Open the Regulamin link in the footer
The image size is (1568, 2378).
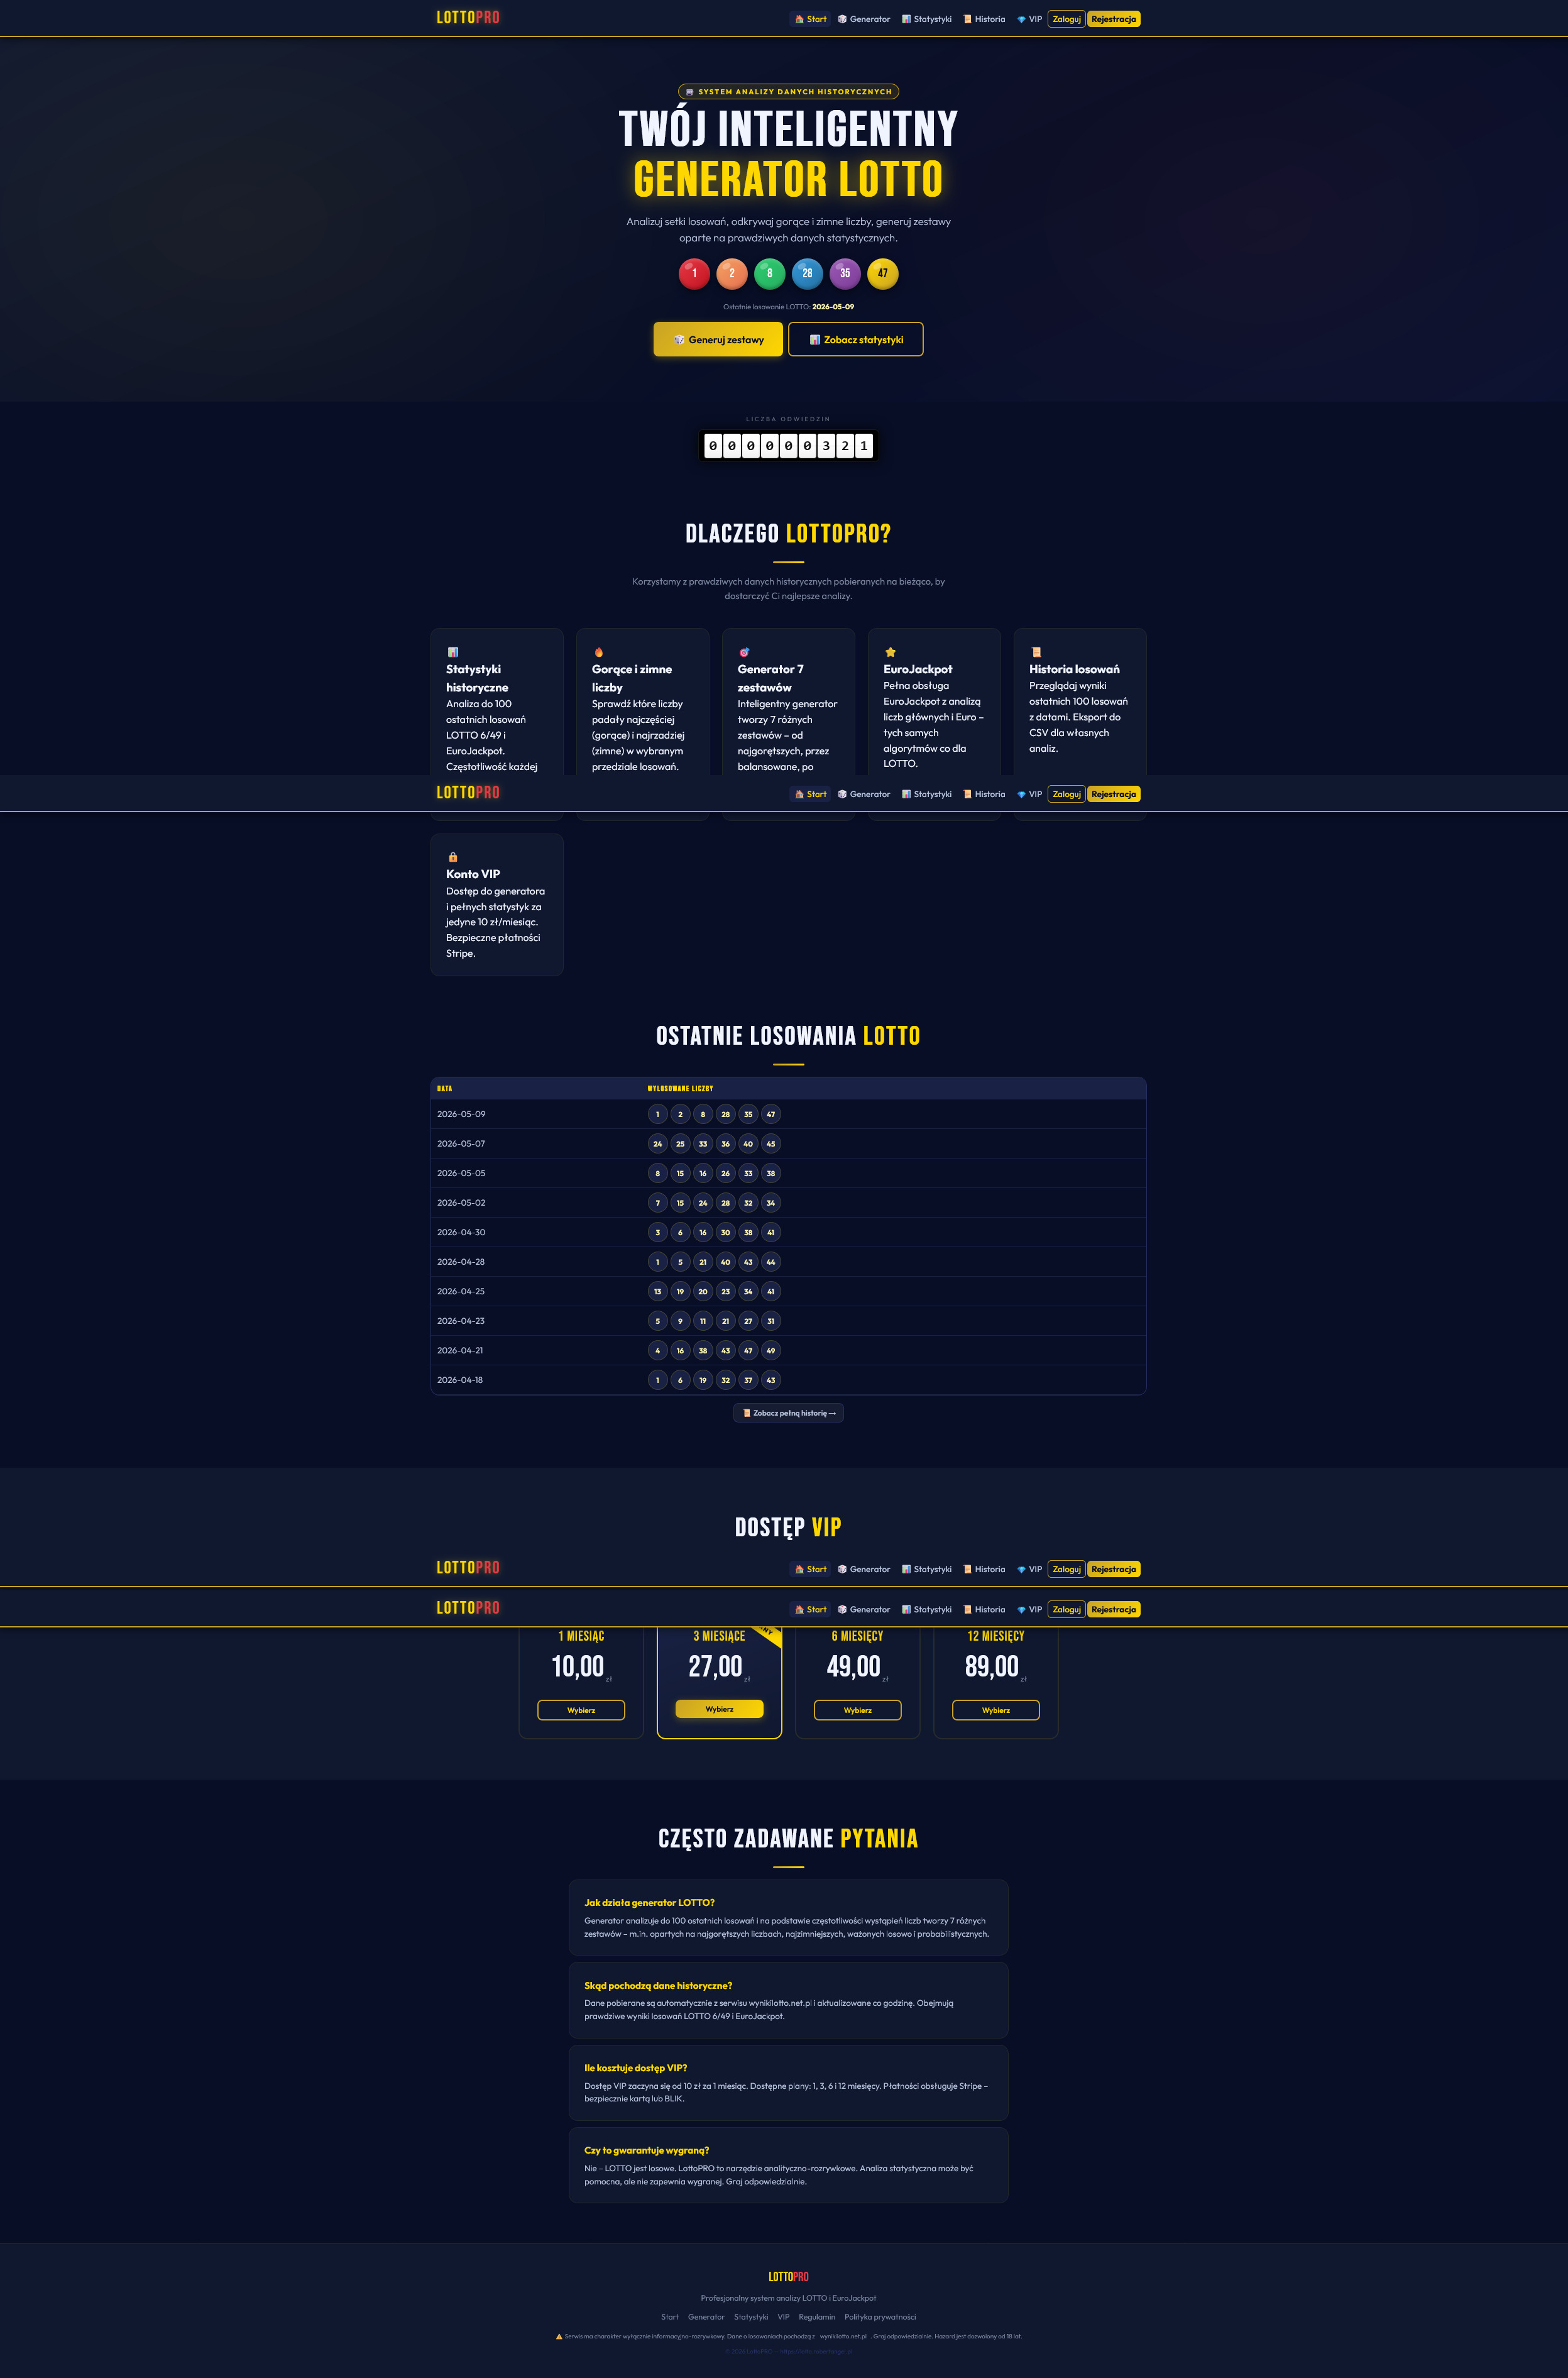coord(817,2317)
